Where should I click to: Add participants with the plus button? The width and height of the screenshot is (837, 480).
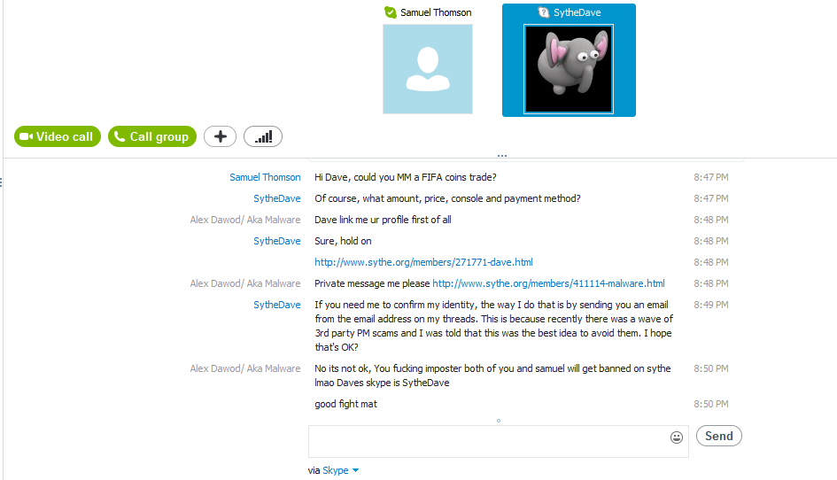(x=220, y=136)
